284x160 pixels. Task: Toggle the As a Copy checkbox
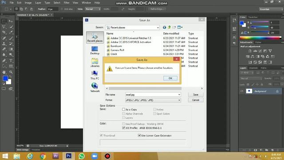click(x=123, y=109)
